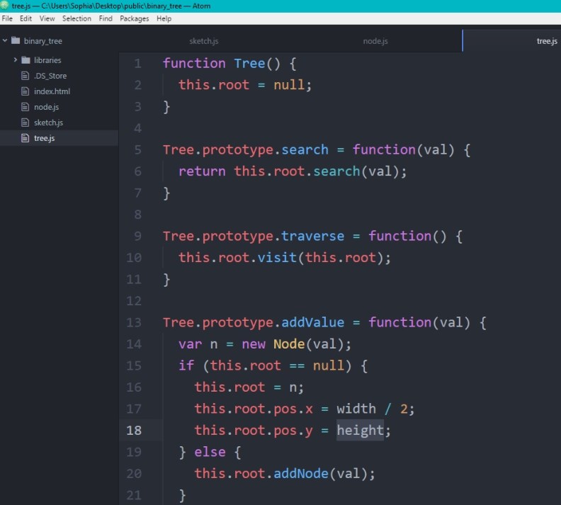The height and width of the screenshot is (505, 561).
Task: Click 'this.root = n' on line 16
Action: point(245,387)
